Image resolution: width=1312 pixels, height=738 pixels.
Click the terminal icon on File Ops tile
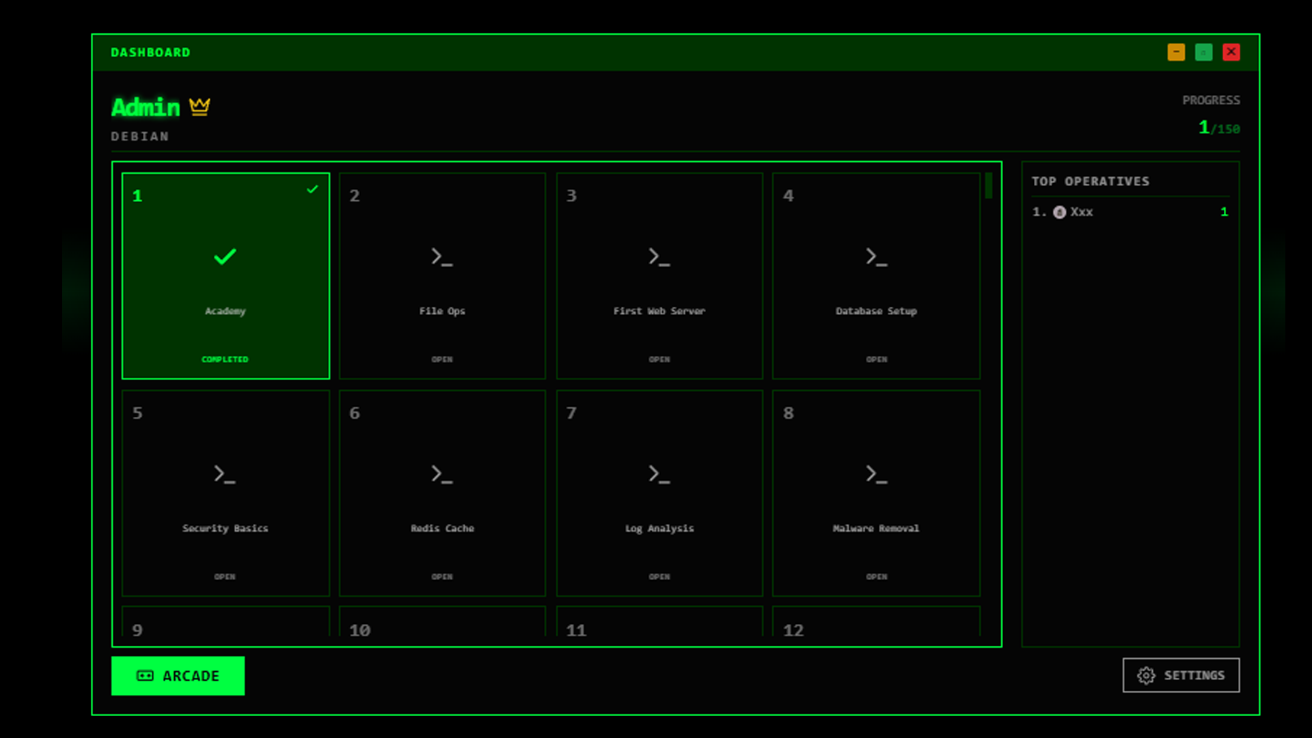[442, 258]
